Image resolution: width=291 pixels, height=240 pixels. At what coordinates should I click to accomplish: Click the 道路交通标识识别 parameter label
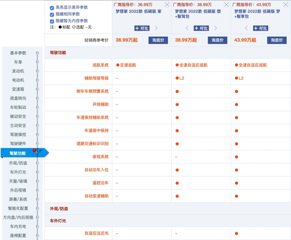[x=93, y=144]
